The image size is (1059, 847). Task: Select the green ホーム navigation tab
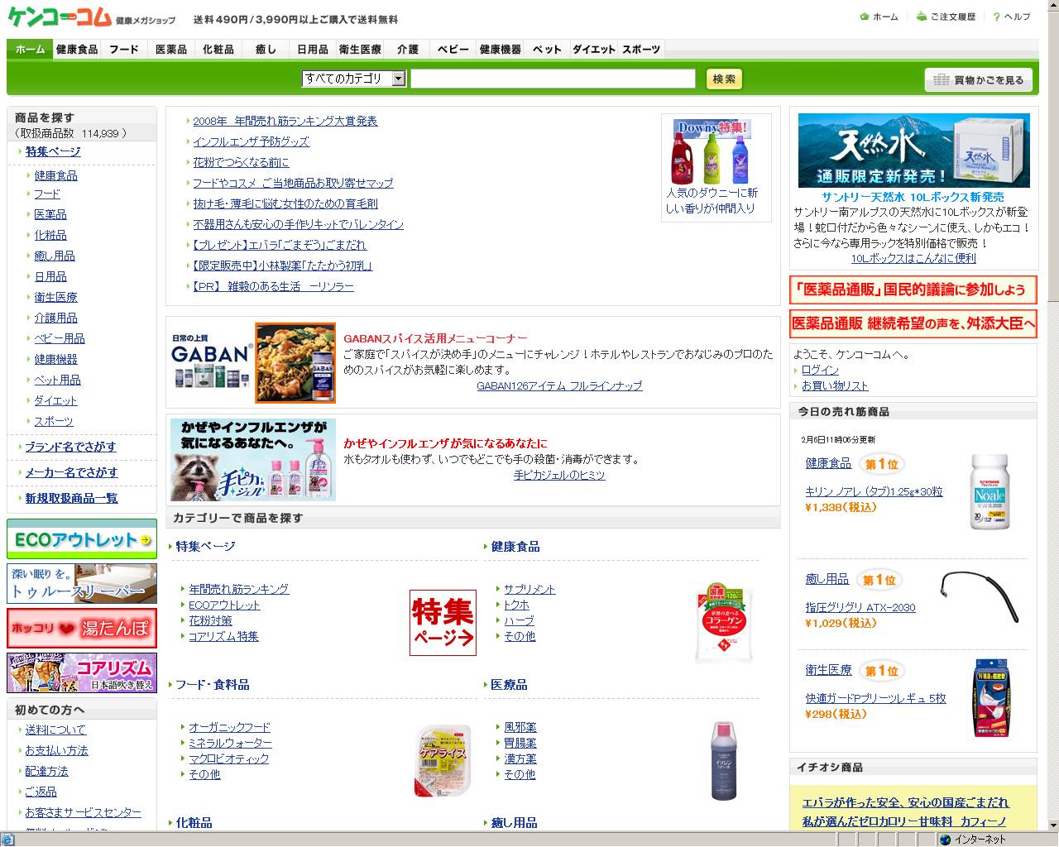click(x=30, y=50)
